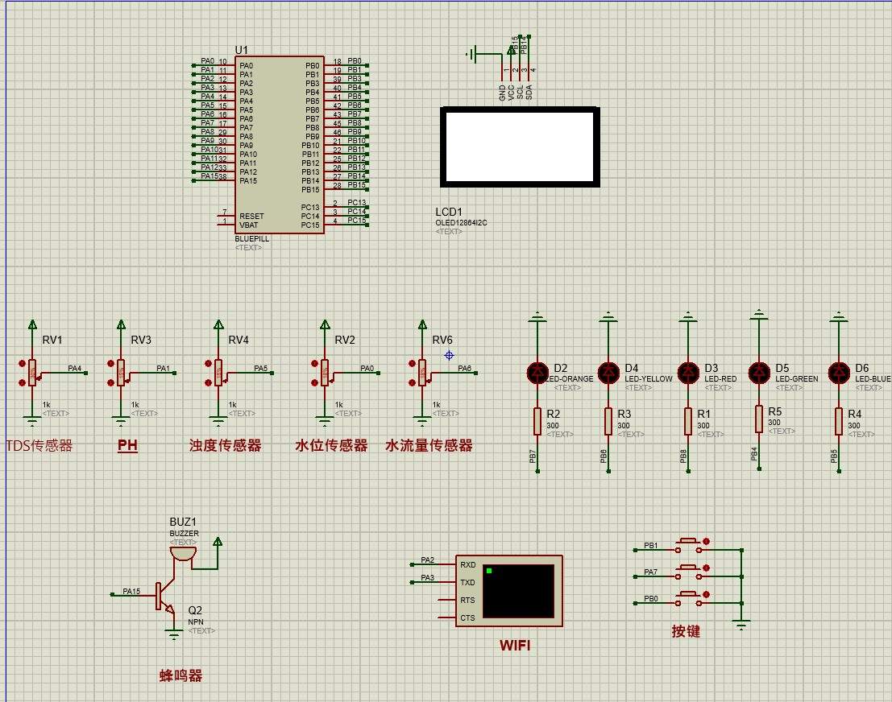Click the RXD pin on the WIFI terminal
Image resolution: width=892 pixels, height=702 pixels.
467,564
